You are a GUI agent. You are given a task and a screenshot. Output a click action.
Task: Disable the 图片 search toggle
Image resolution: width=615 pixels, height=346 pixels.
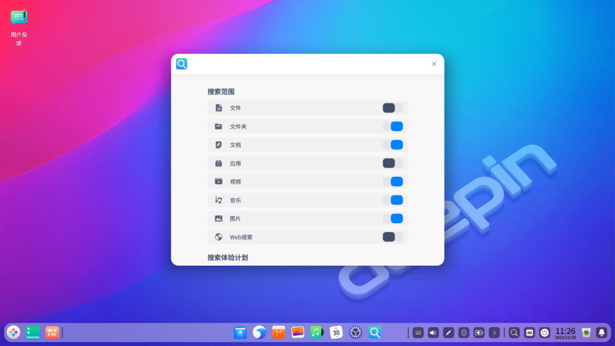(x=392, y=219)
